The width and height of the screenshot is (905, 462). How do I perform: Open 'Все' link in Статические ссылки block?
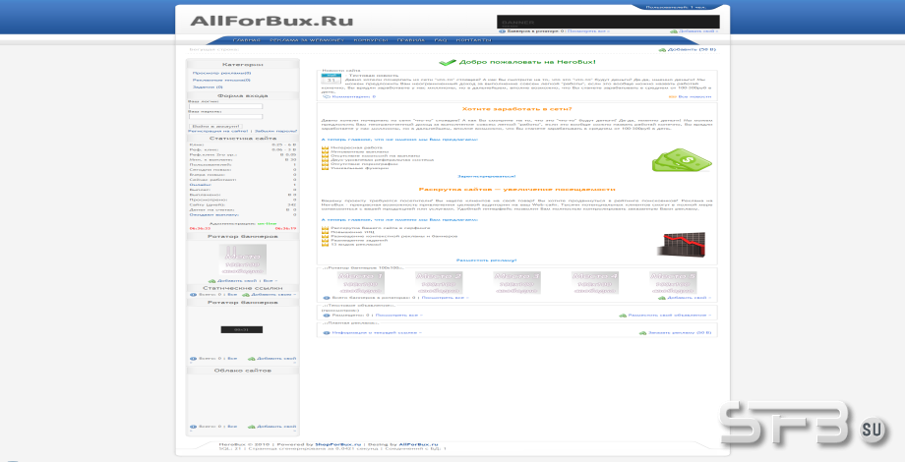click(232, 295)
